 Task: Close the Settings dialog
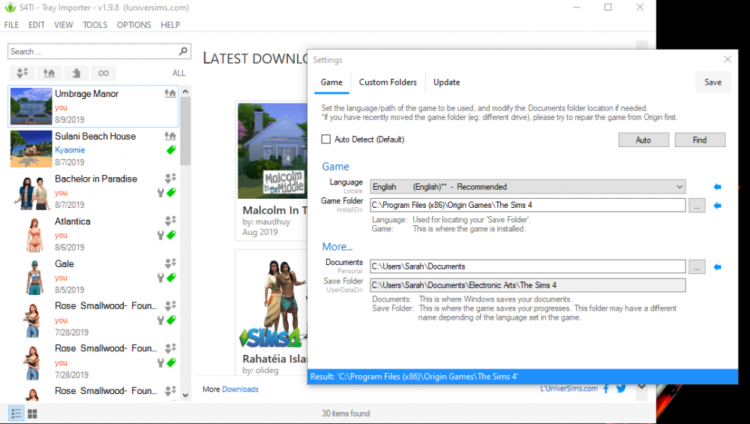point(727,59)
